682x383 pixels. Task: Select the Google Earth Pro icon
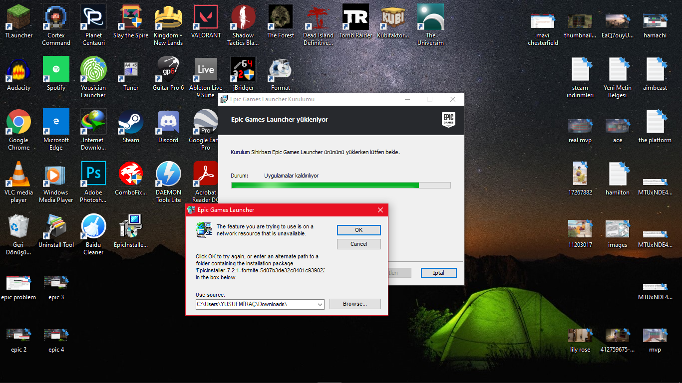click(206, 122)
